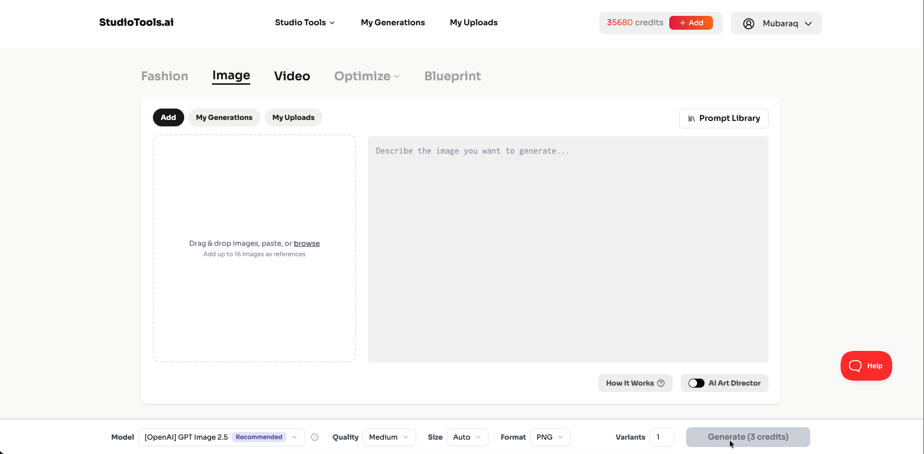Switch to the Fashion tab
The width and height of the screenshot is (924, 454).
click(x=165, y=76)
